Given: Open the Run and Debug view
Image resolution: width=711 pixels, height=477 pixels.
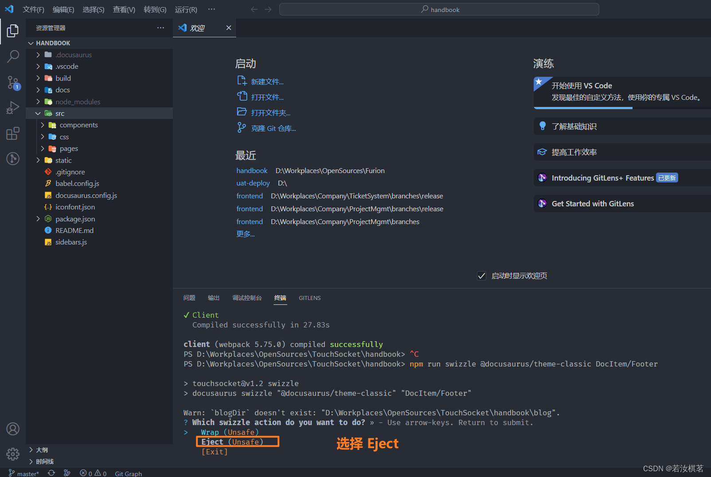Looking at the screenshot, I should pyautogui.click(x=12, y=107).
